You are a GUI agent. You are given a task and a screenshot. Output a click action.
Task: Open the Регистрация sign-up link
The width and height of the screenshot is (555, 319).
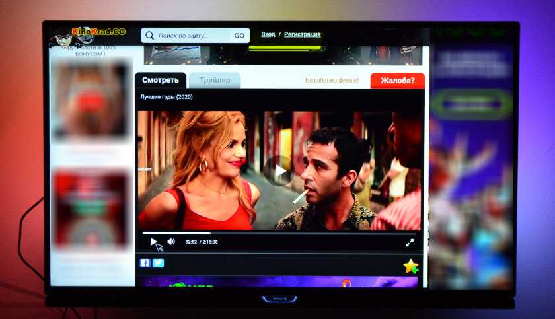pos(302,34)
